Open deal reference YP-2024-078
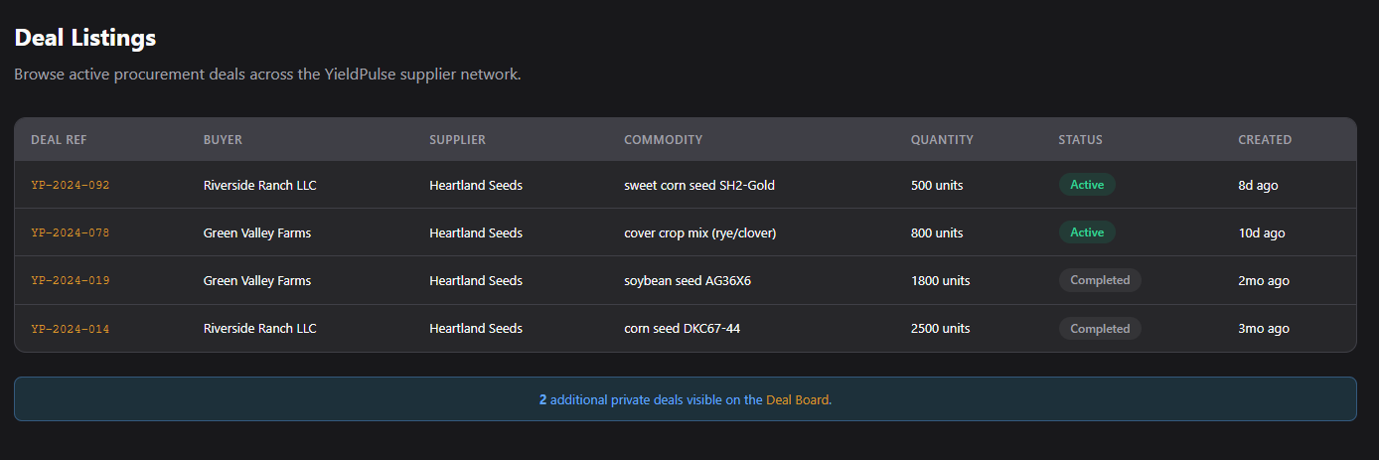Screen dimensions: 1379x460 pos(71,232)
